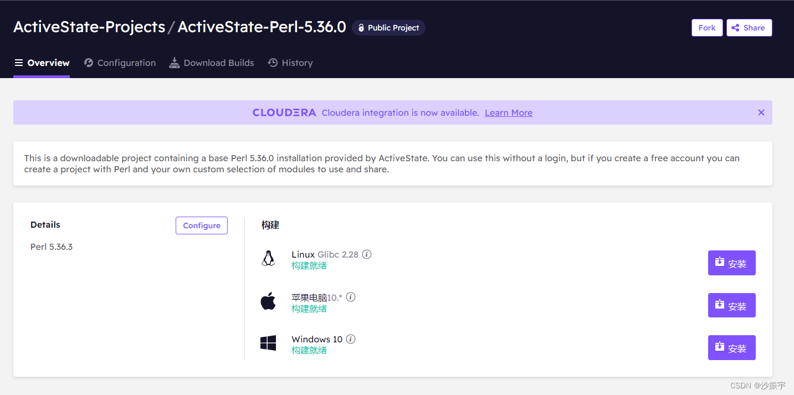
Task: Switch to the Configuration tab
Action: pyautogui.click(x=120, y=63)
